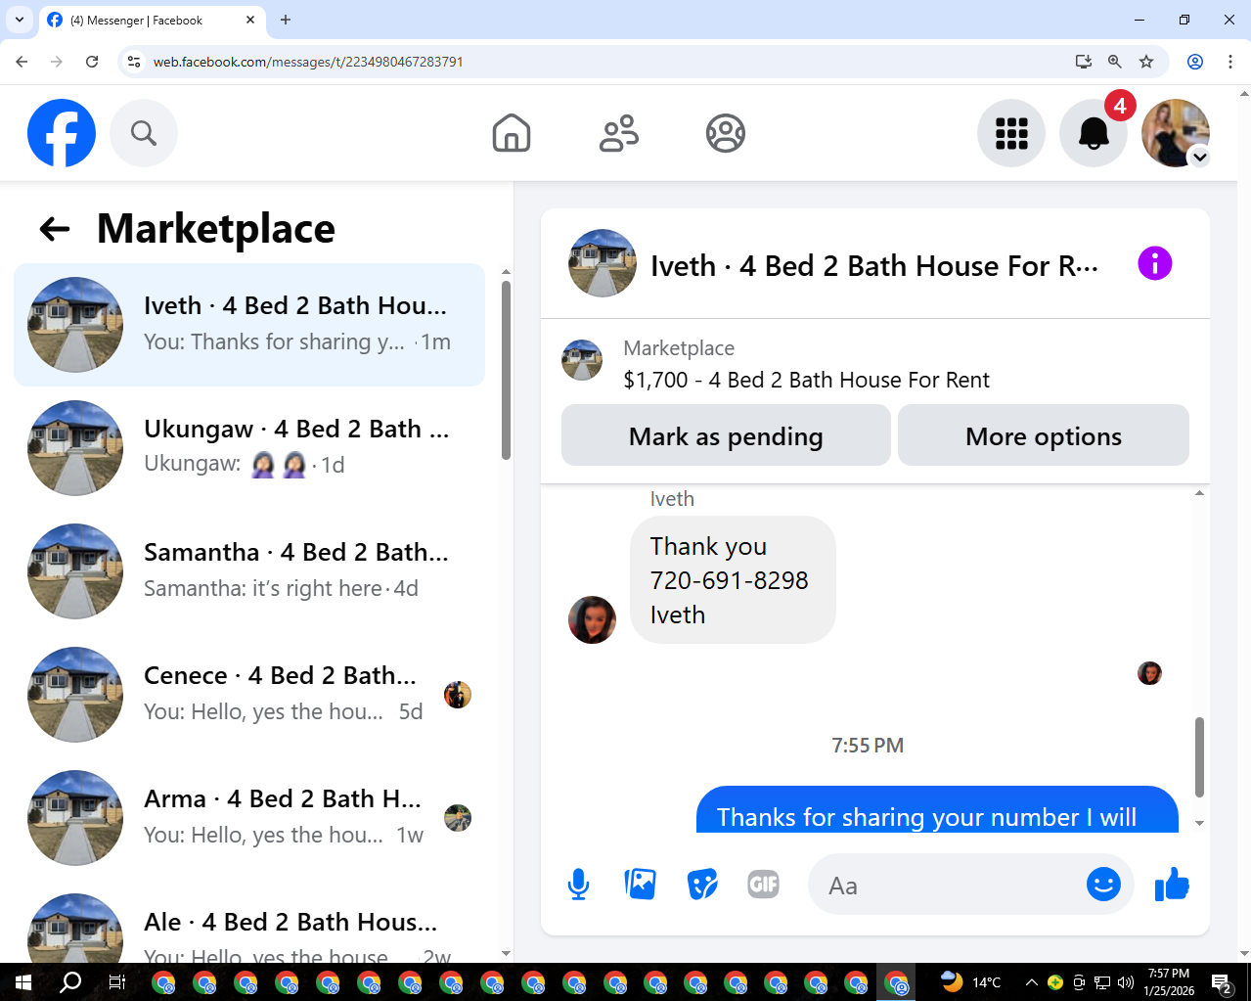Attach a photo using the image icon
Viewport: 1251px width, 1001px height.
641,885
